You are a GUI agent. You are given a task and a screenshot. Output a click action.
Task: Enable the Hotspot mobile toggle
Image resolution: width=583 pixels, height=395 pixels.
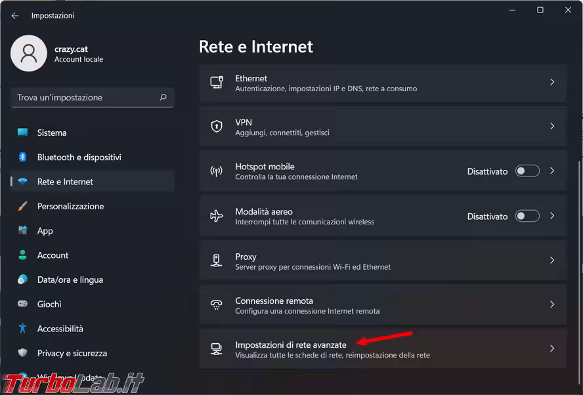[527, 171]
